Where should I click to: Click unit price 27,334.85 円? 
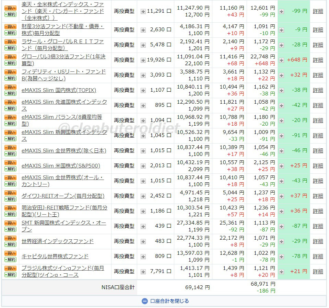(x=193, y=223)
